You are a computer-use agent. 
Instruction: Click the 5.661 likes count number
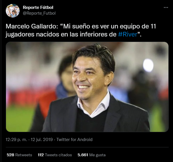pos(83,155)
